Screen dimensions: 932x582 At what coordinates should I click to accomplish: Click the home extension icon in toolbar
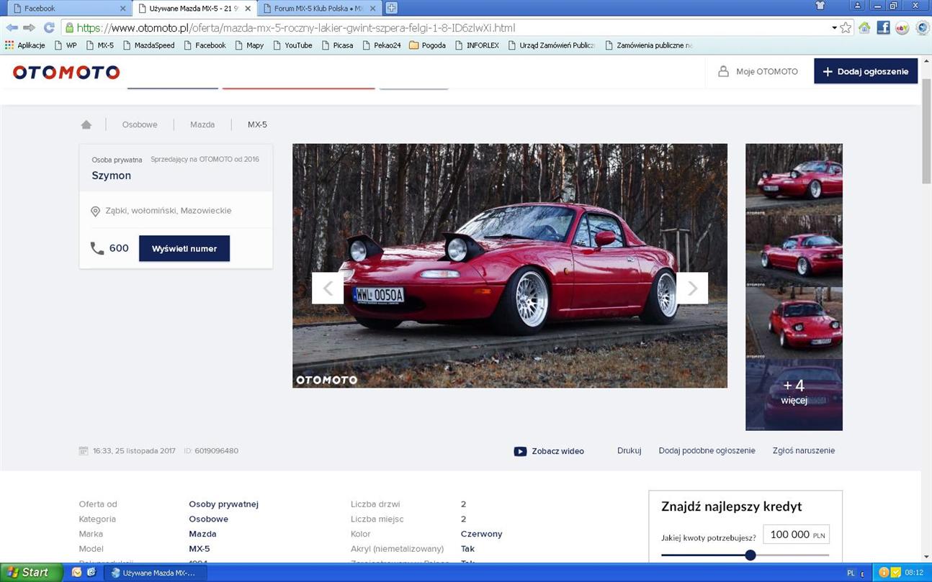[864, 27]
